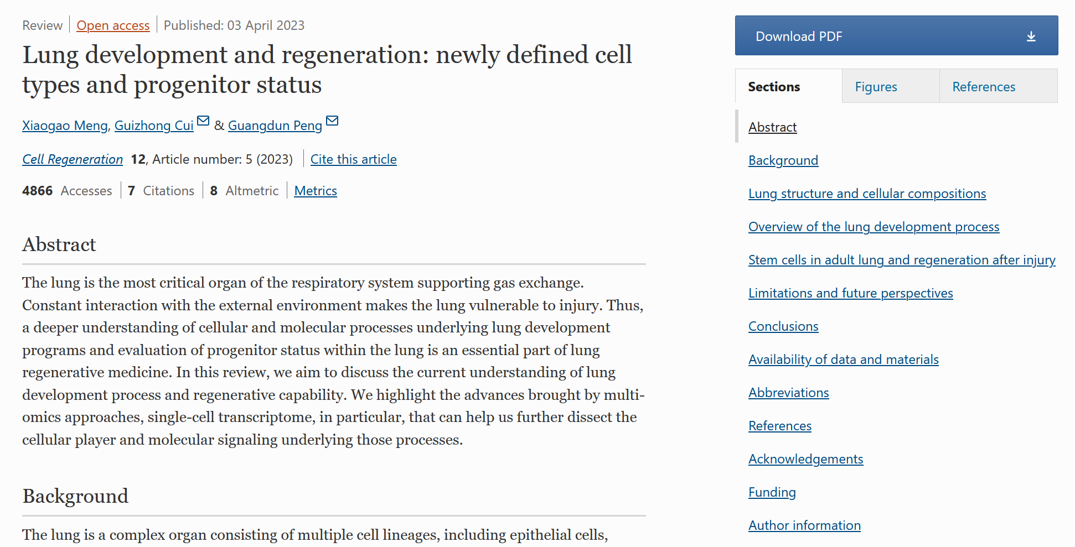1075x547 pixels.
Task: Open the Funding section link
Action: [772, 492]
